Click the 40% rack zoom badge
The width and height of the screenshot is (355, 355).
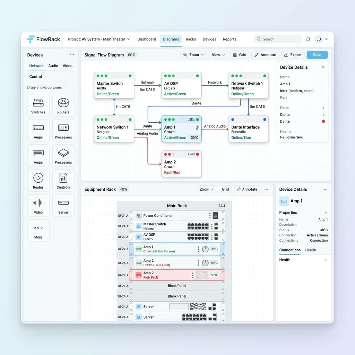(x=123, y=189)
